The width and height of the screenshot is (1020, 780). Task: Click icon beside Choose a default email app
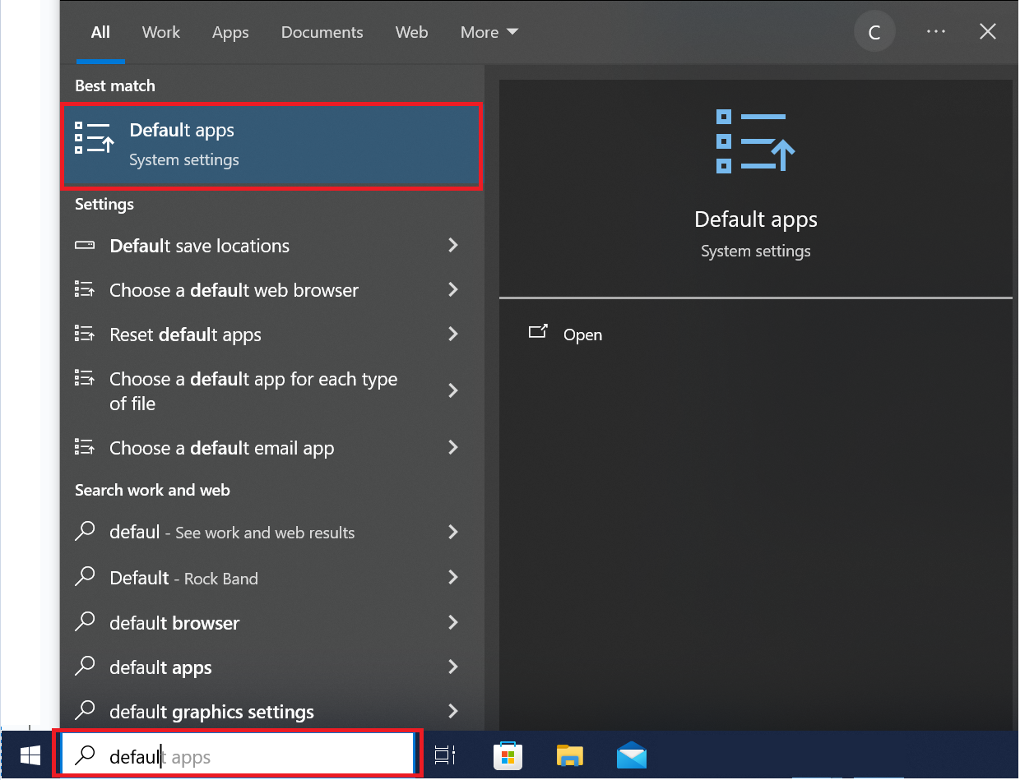point(84,446)
